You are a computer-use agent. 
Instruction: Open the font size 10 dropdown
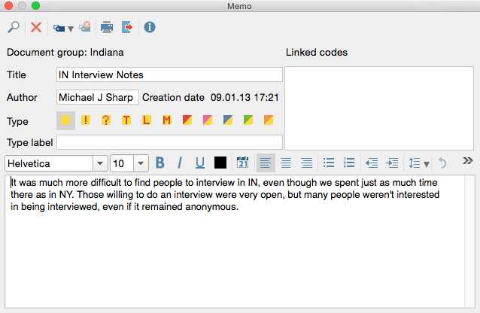pyautogui.click(x=141, y=163)
